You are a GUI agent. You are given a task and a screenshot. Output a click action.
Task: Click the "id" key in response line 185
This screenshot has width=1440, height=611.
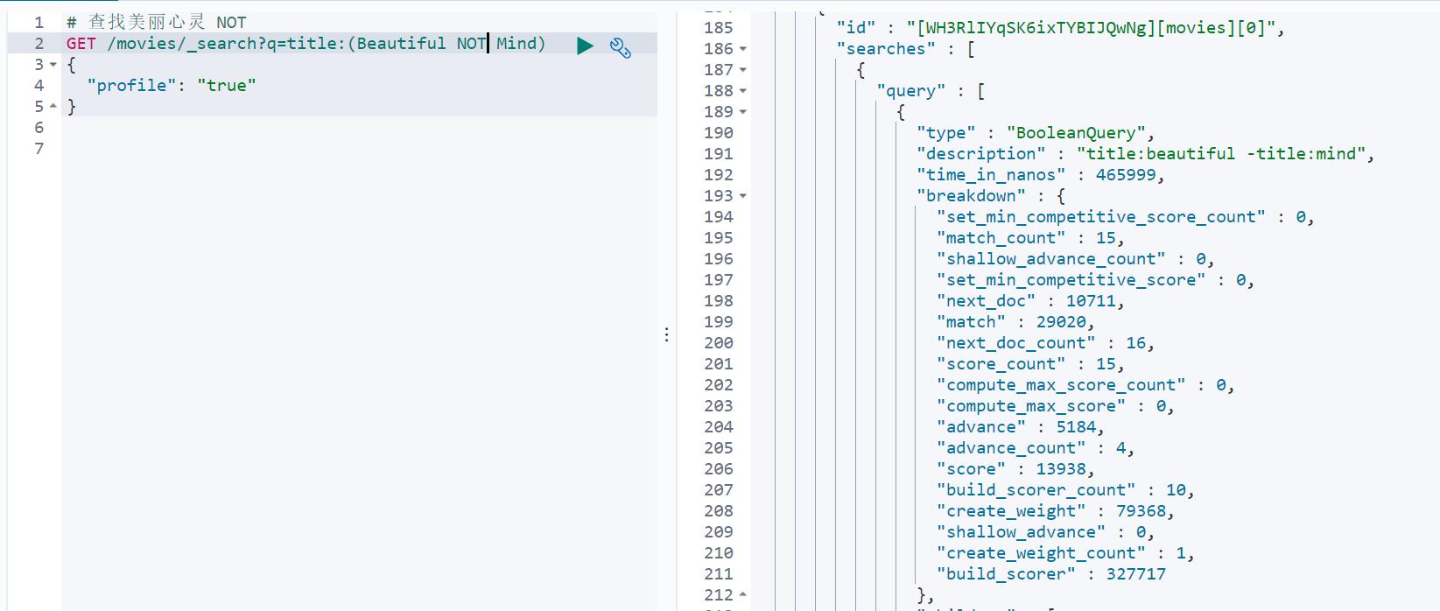(856, 28)
